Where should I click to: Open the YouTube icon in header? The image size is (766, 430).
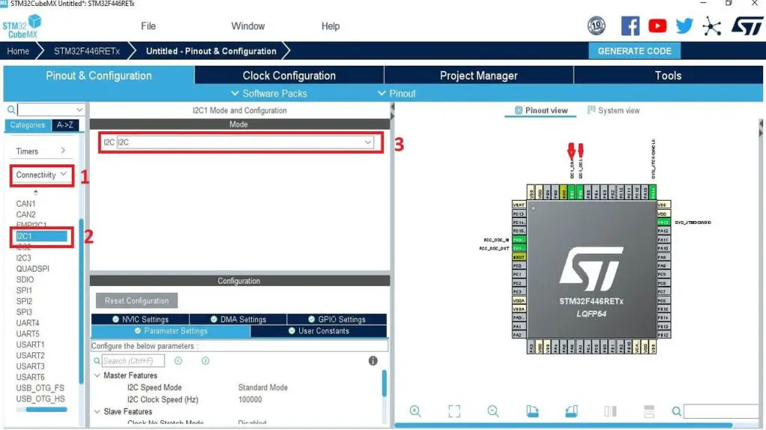(x=657, y=26)
